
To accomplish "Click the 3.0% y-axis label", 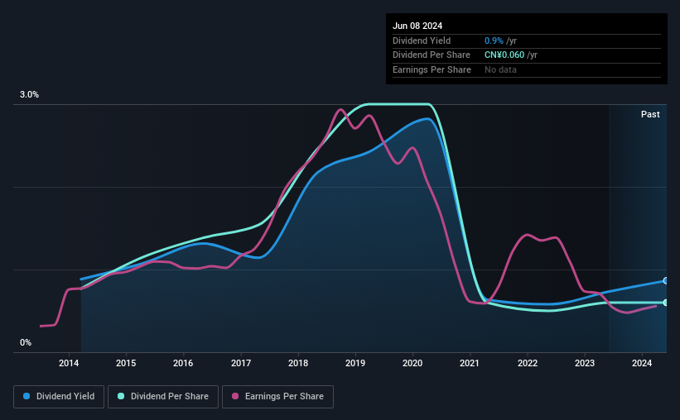I will coord(29,94).
